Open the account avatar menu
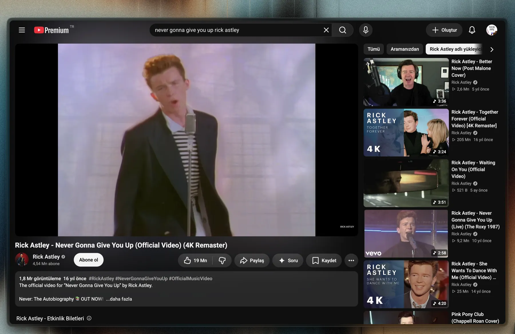 click(492, 30)
